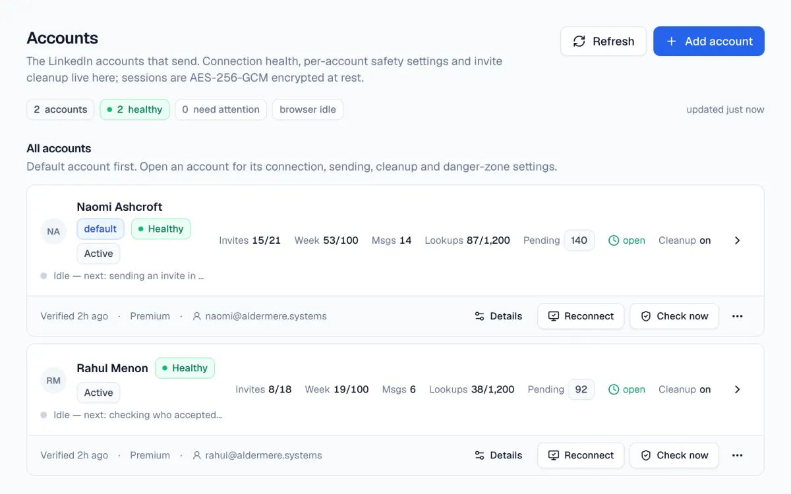This screenshot has width=791, height=494.
Task: Click the RM avatar for Rahul Menon
Action: click(x=53, y=380)
